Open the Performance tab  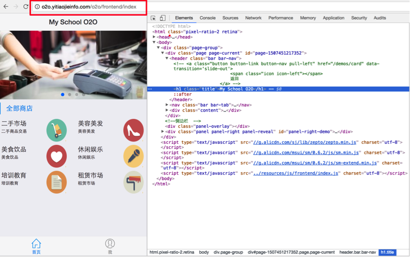coord(281,18)
